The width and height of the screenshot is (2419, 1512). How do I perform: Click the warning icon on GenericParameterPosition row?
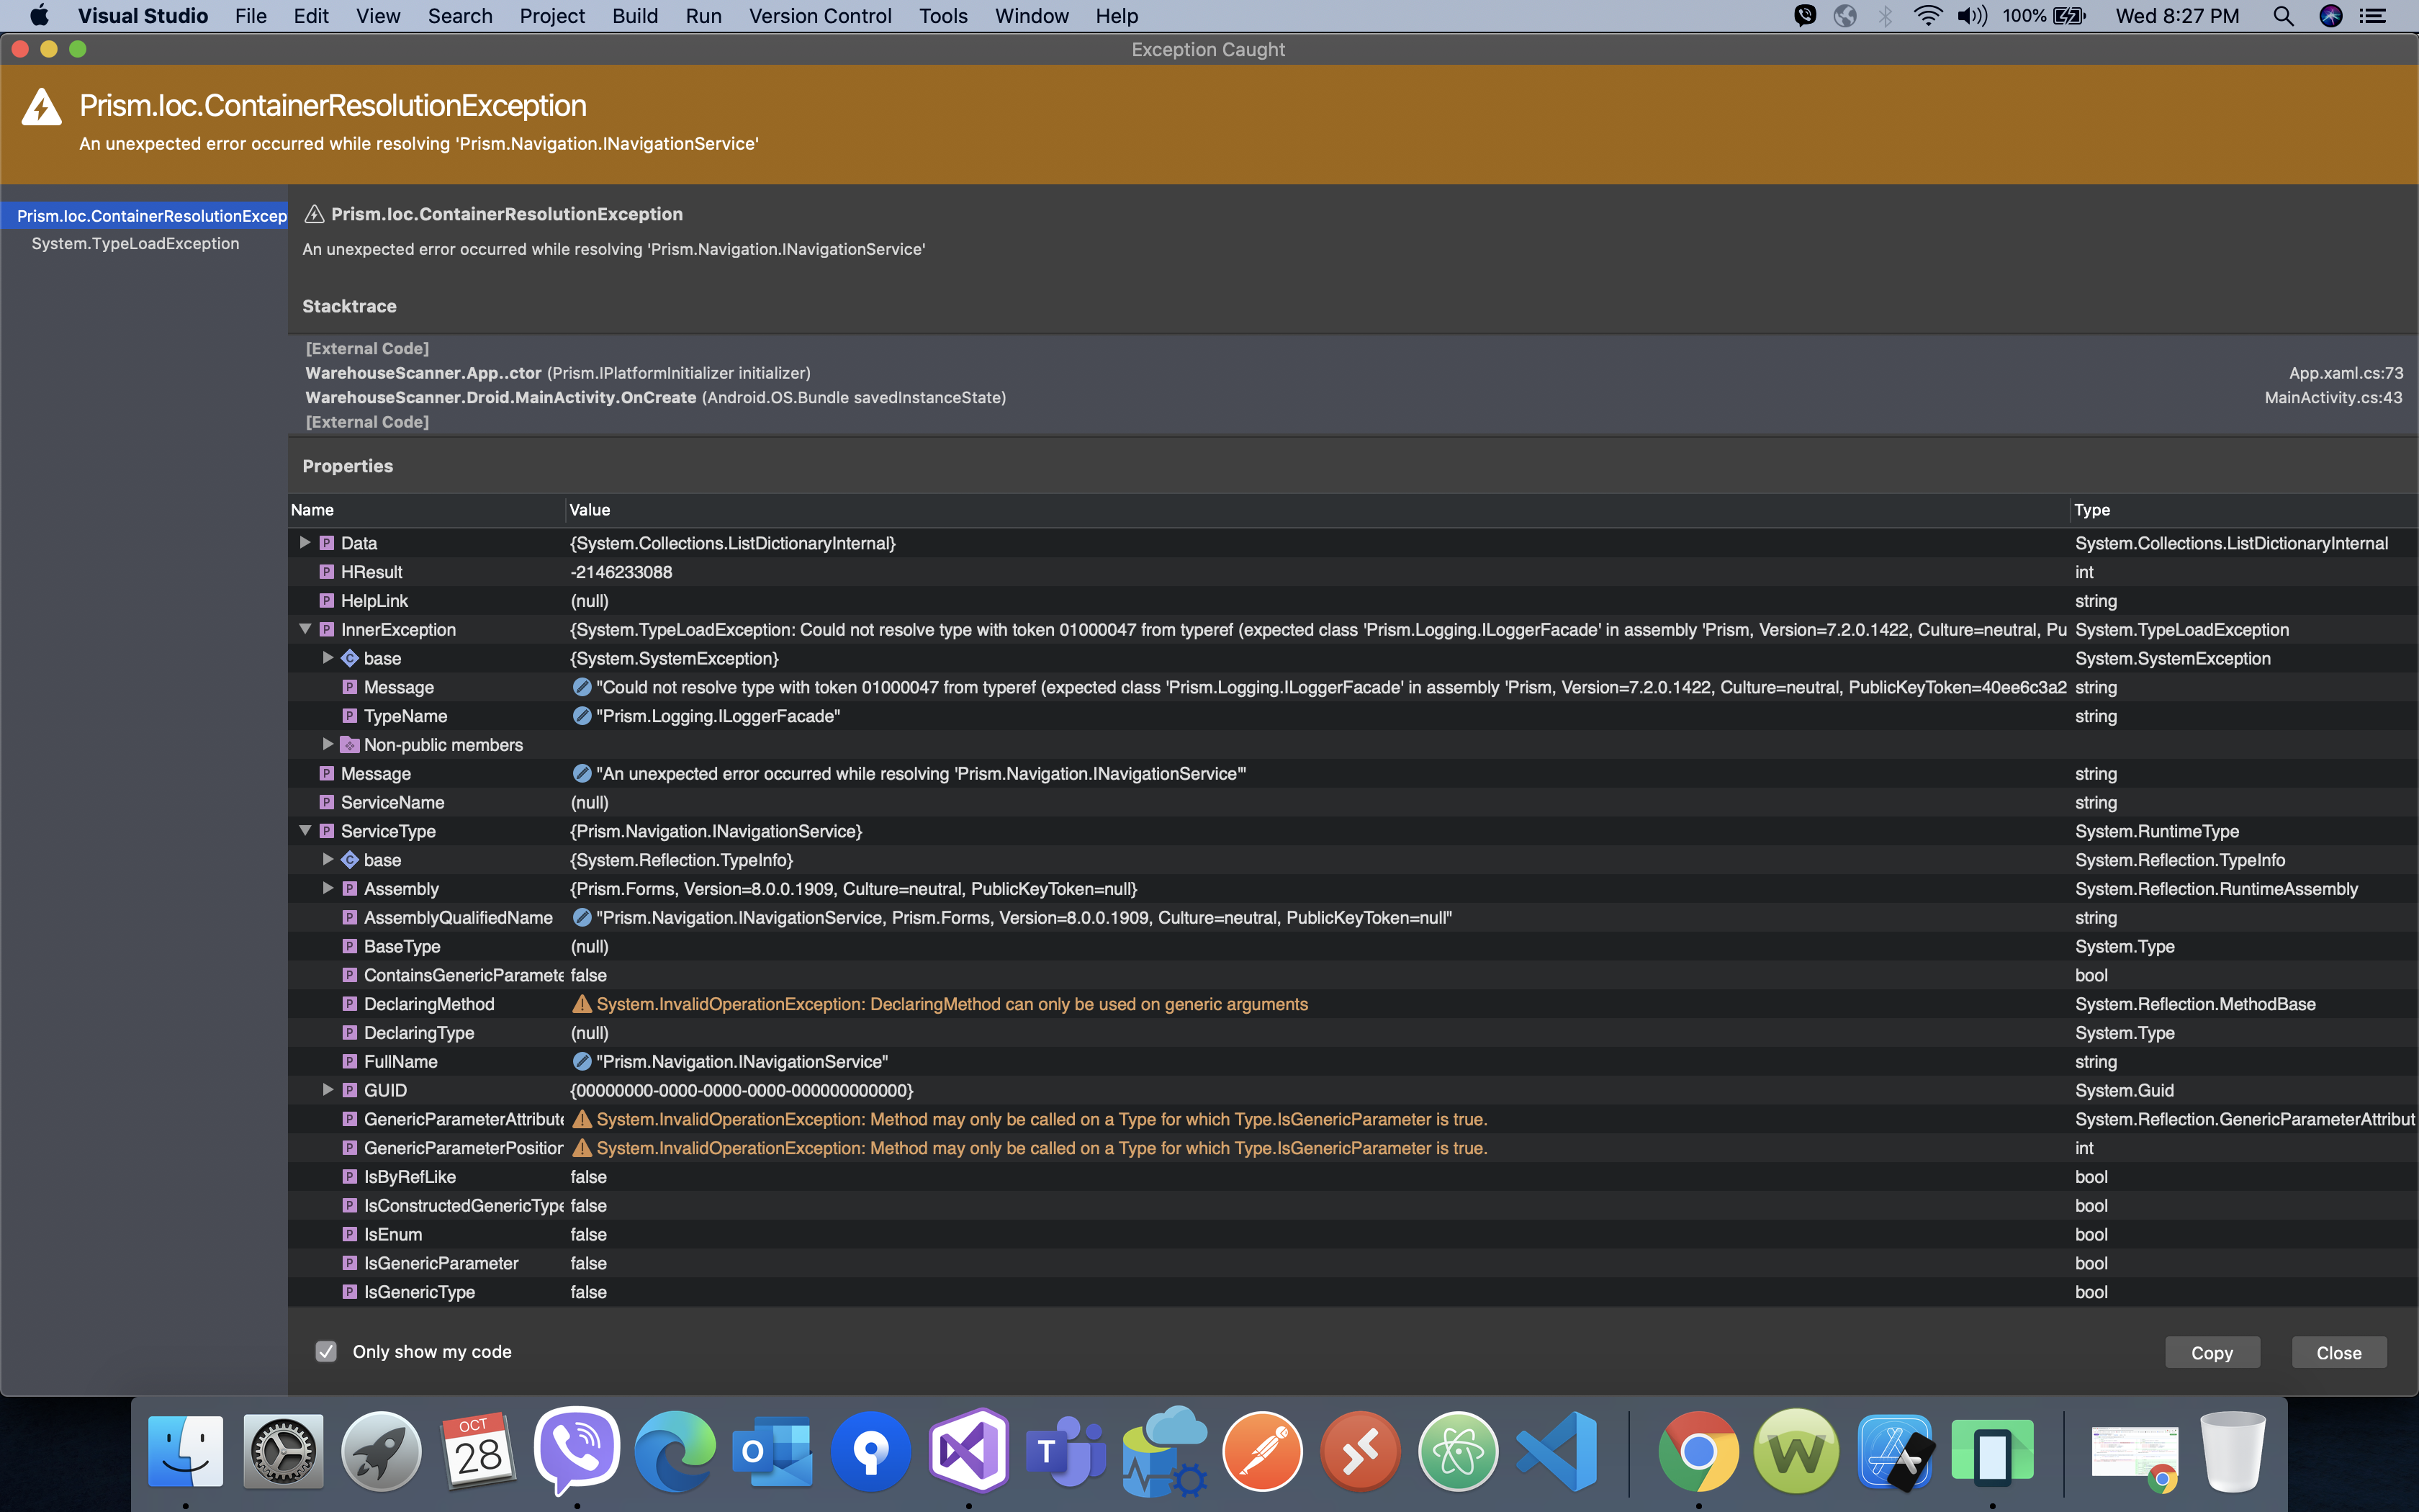582,1148
